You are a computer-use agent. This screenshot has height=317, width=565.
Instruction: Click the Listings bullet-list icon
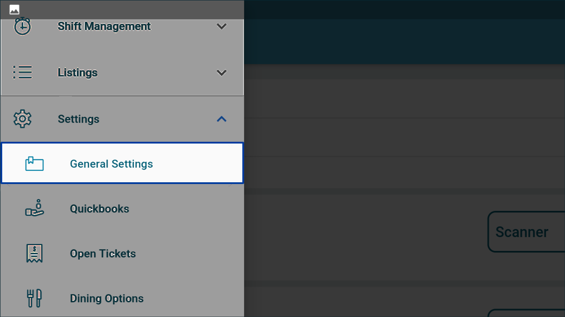(x=23, y=72)
